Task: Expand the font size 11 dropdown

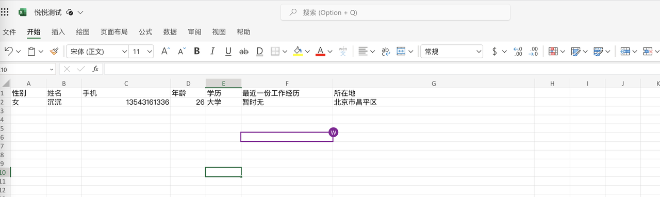Action: click(x=142, y=51)
